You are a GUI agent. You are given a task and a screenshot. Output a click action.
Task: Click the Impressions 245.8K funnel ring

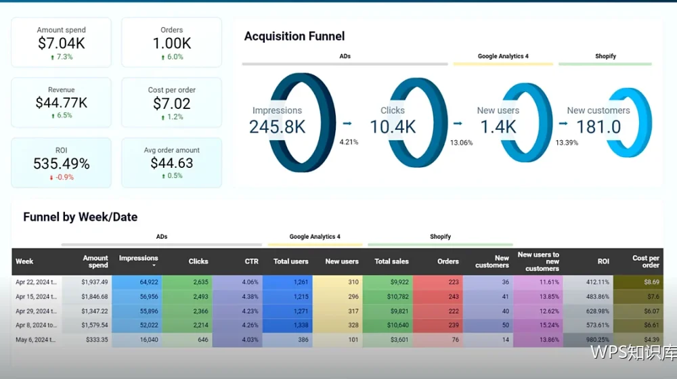(292, 122)
